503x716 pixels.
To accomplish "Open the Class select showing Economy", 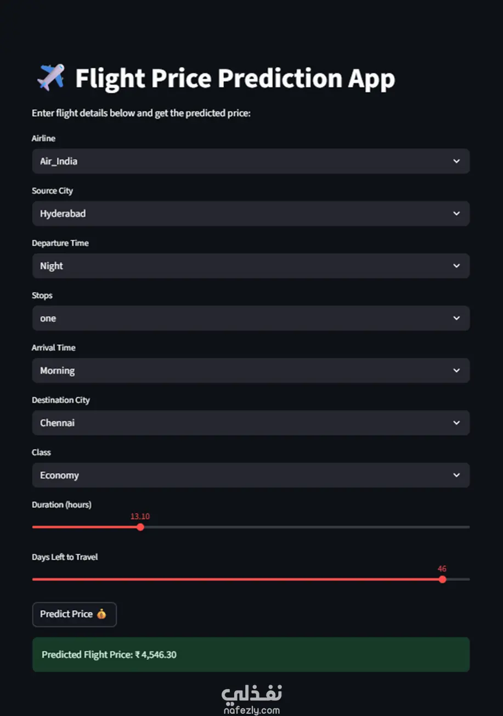I will tap(241, 476).
